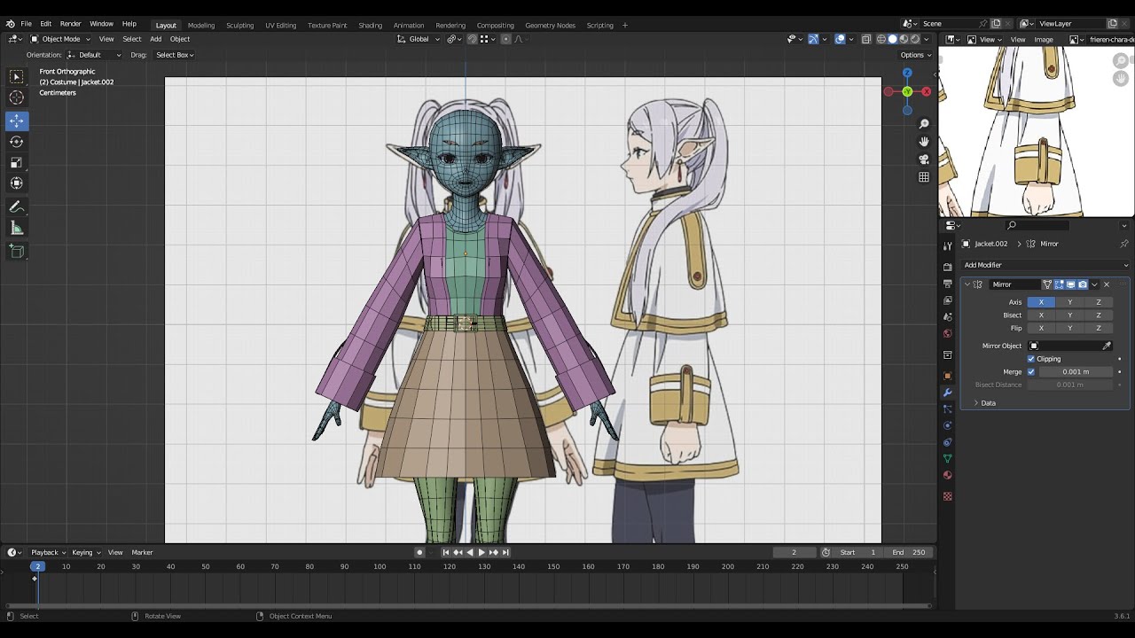The height and width of the screenshot is (638, 1135).
Task: Remove the Mirror modifier with X
Action: click(x=1107, y=284)
